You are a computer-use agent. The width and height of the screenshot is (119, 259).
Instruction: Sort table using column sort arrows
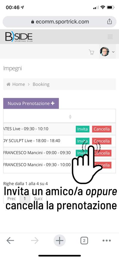[70, 117]
